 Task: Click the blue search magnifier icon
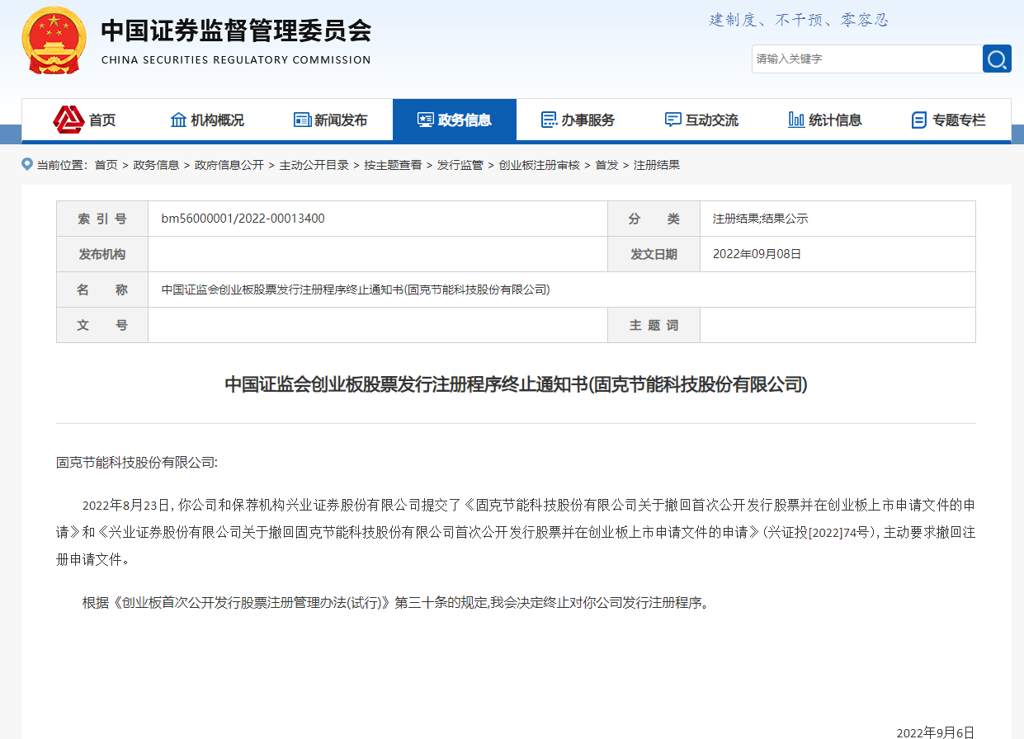coord(997,59)
